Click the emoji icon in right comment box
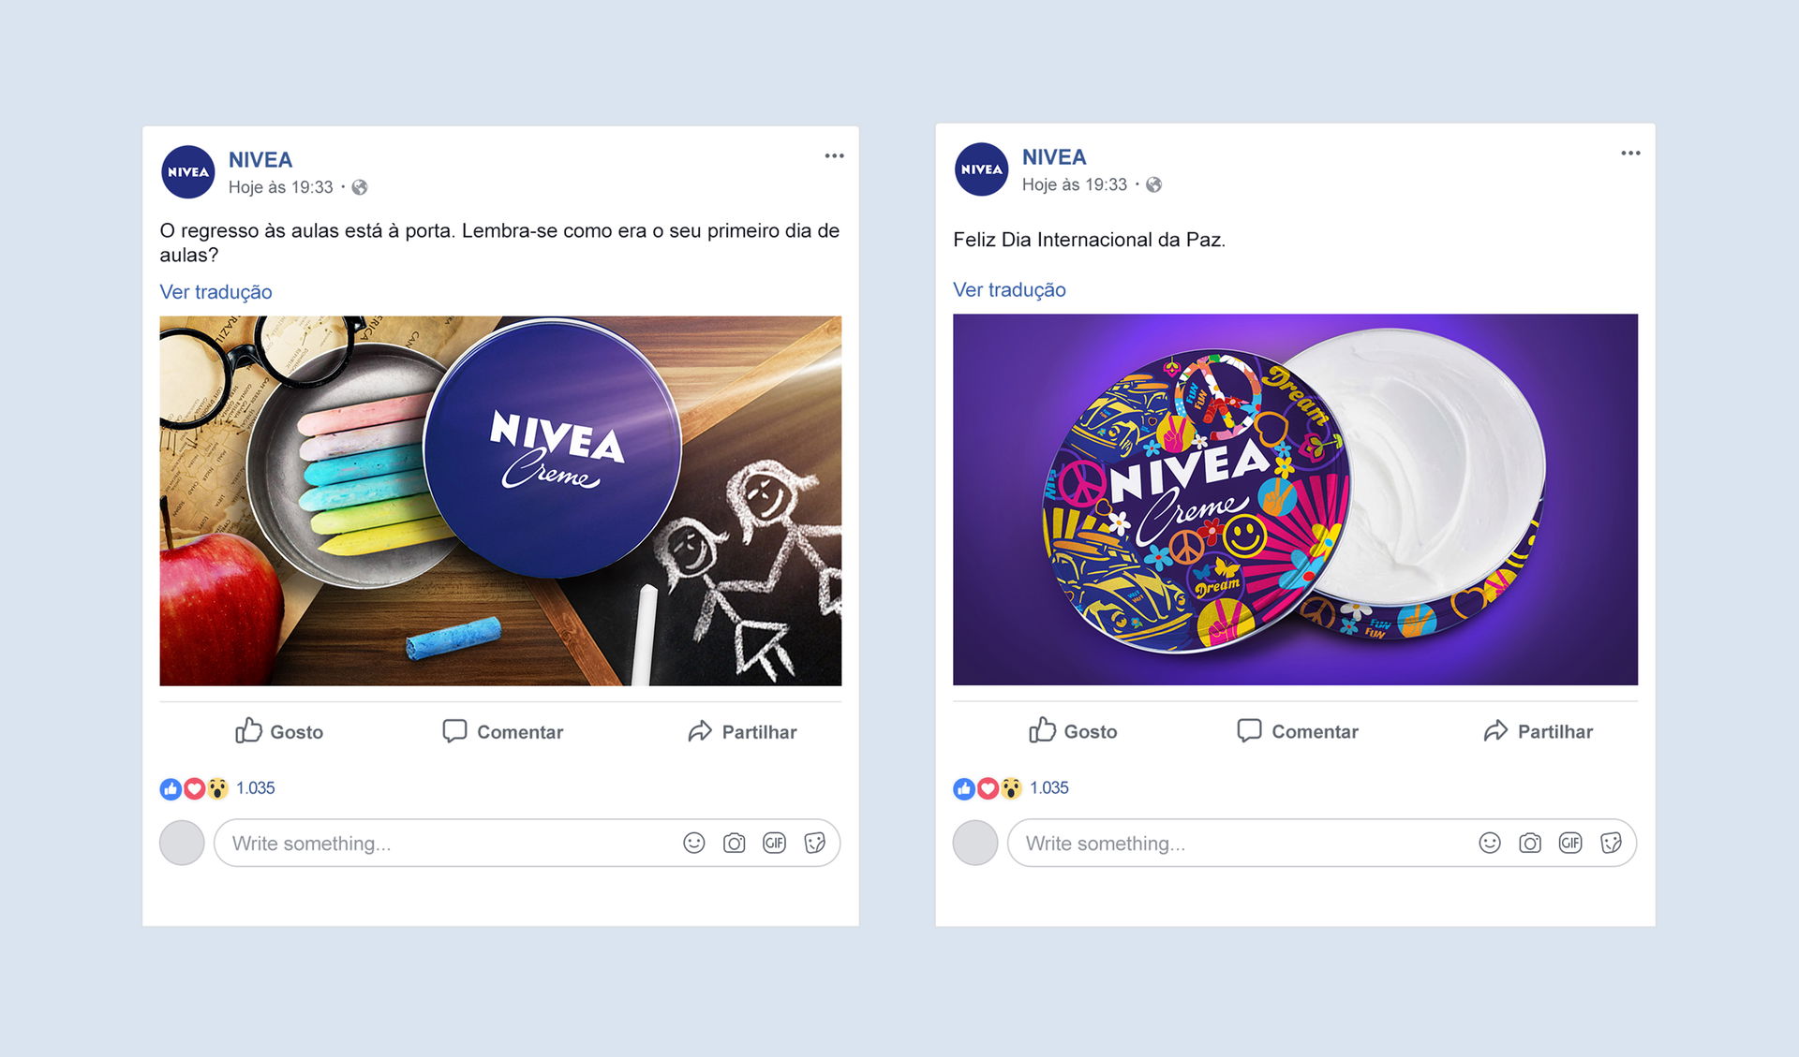Viewport: 1799px width, 1057px height. [x=1490, y=843]
